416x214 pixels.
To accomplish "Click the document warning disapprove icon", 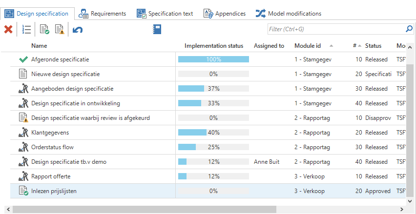I will coord(59,30).
